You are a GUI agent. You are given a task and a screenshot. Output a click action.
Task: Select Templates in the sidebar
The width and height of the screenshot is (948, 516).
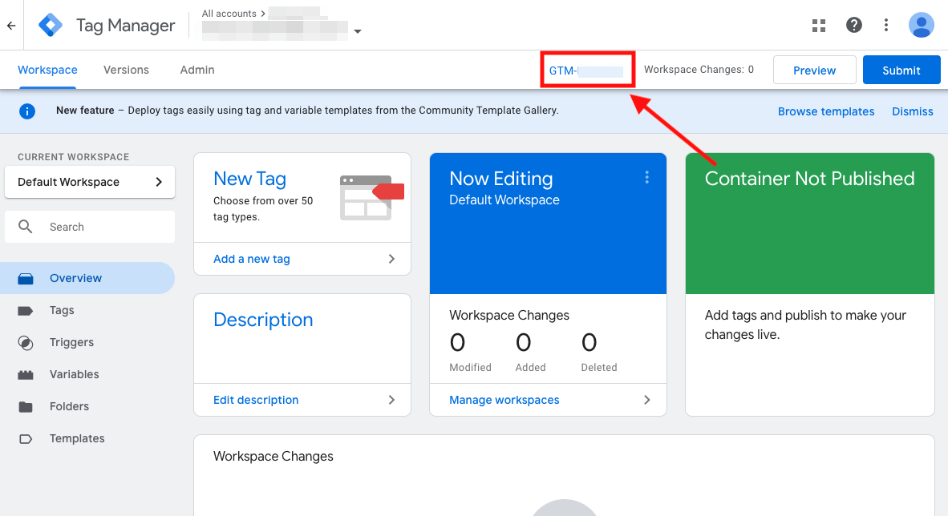(x=87, y=438)
